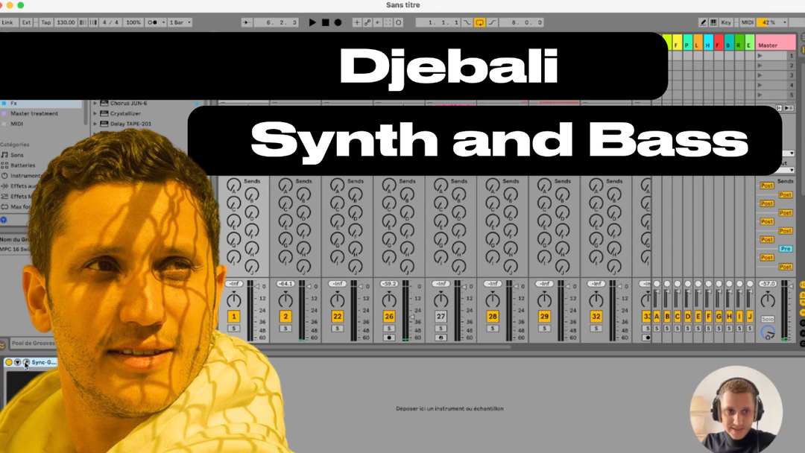Screen dimensions: 805x453
Task: Toggle track activator for track 27
Action: [441, 317]
